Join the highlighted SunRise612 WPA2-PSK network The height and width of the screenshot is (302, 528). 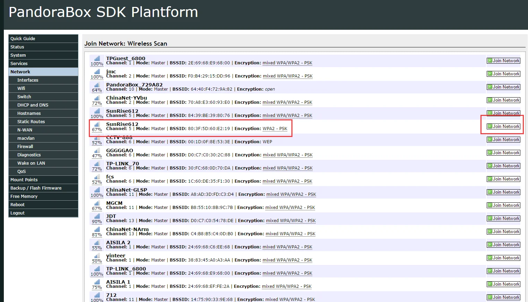(x=503, y=127)
